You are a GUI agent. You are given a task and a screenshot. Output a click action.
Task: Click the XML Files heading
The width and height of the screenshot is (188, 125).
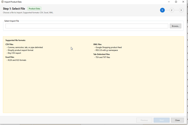click(x=97, y=44)
